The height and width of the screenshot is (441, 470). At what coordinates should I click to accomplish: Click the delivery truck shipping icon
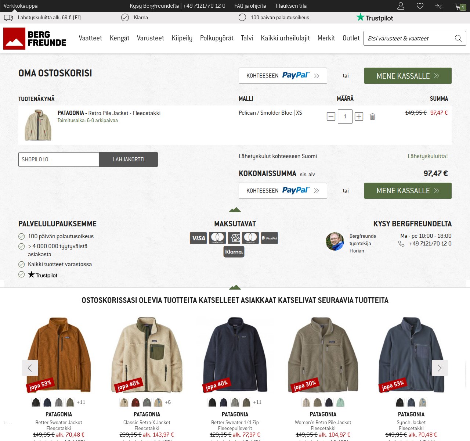click(x=8, y=18)
